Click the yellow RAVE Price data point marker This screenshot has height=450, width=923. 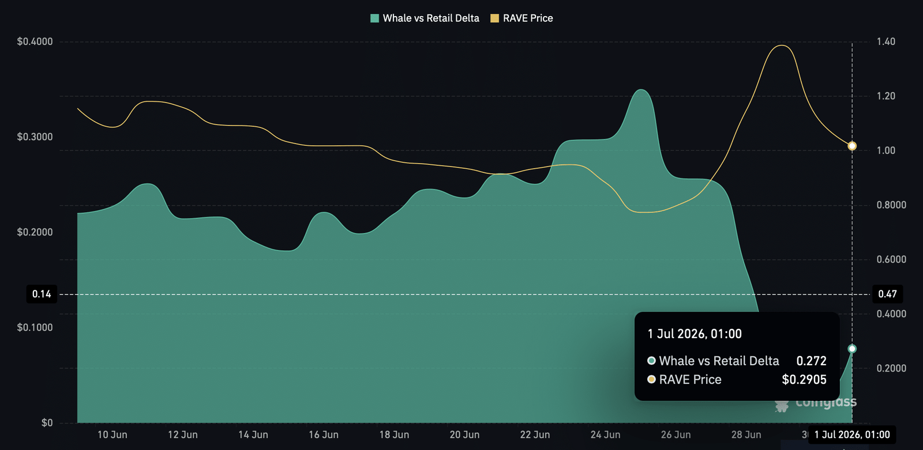pyautogui.click(x=852, y=146)
